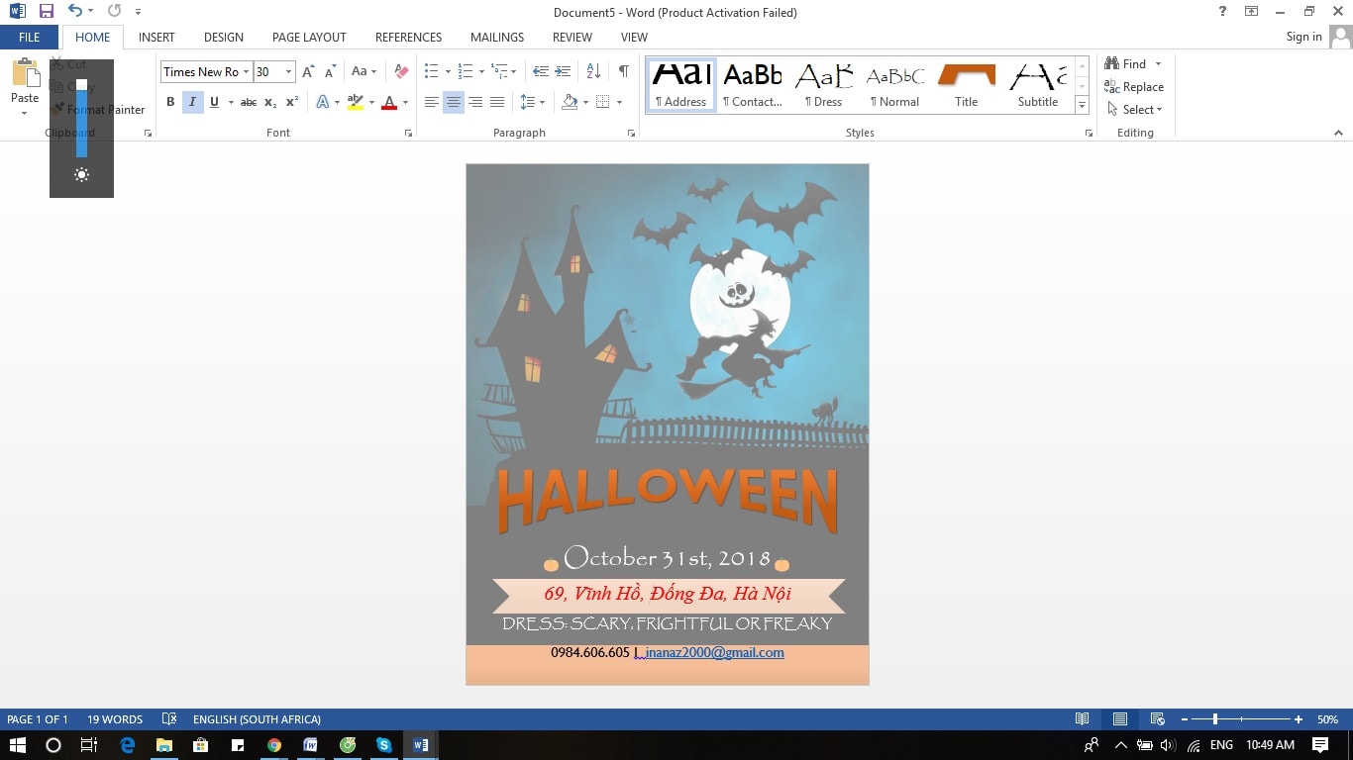Open the font name dropdown
The height and width of the screenshot is (760, 1353).
pos(246,71)
